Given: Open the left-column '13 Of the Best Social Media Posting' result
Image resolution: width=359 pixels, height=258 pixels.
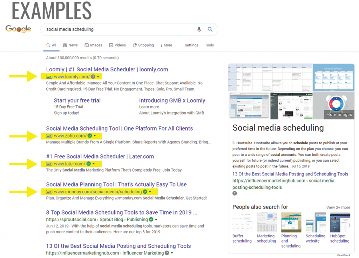Looking at the screenshot, I should pos(118,246).
